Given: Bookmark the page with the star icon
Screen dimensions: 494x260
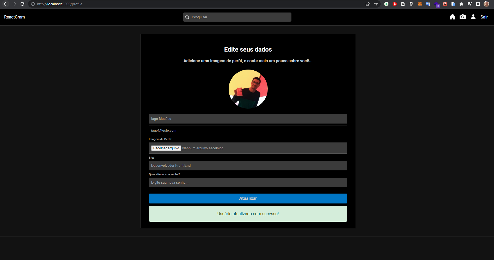Looking at the screenshot, I should pos(376,4).
